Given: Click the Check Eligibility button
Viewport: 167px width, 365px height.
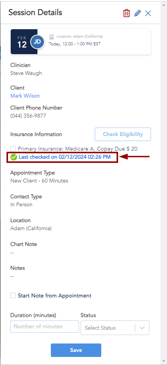Looking at the screenshot, I should click(x=123, y=134).
